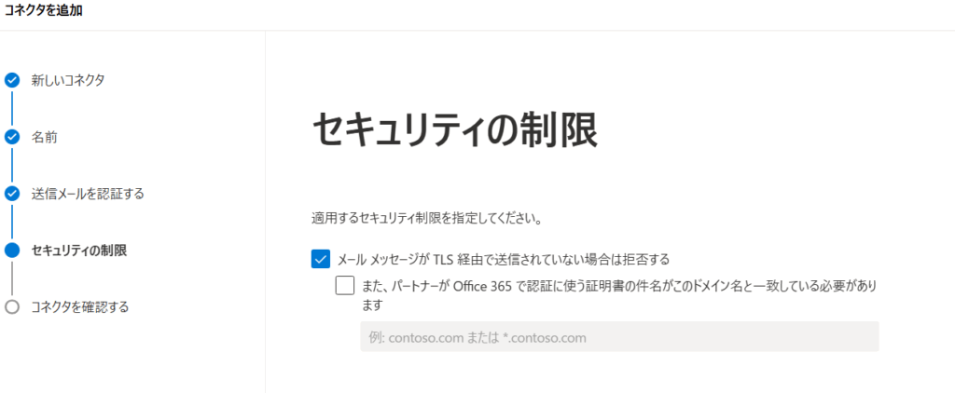Click the 適用するセキュリティ制限を指定してください instruction text

[427, 220]
